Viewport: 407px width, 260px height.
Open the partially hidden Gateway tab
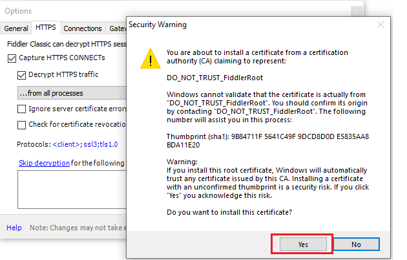pyautogui.click(x=116, y=28)
